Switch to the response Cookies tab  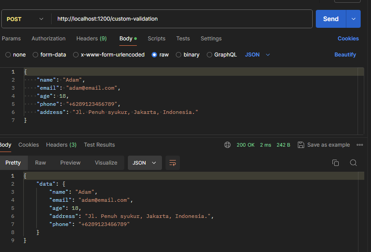pyautogui.click(x=29, y=145)
